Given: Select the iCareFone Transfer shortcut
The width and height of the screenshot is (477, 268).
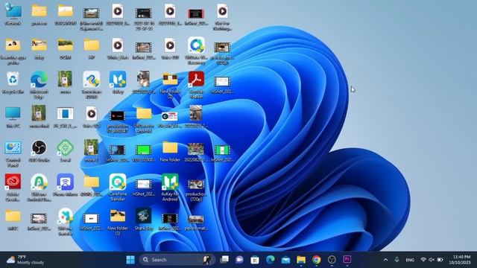Looking at the screenshot, I should point(118,187).
